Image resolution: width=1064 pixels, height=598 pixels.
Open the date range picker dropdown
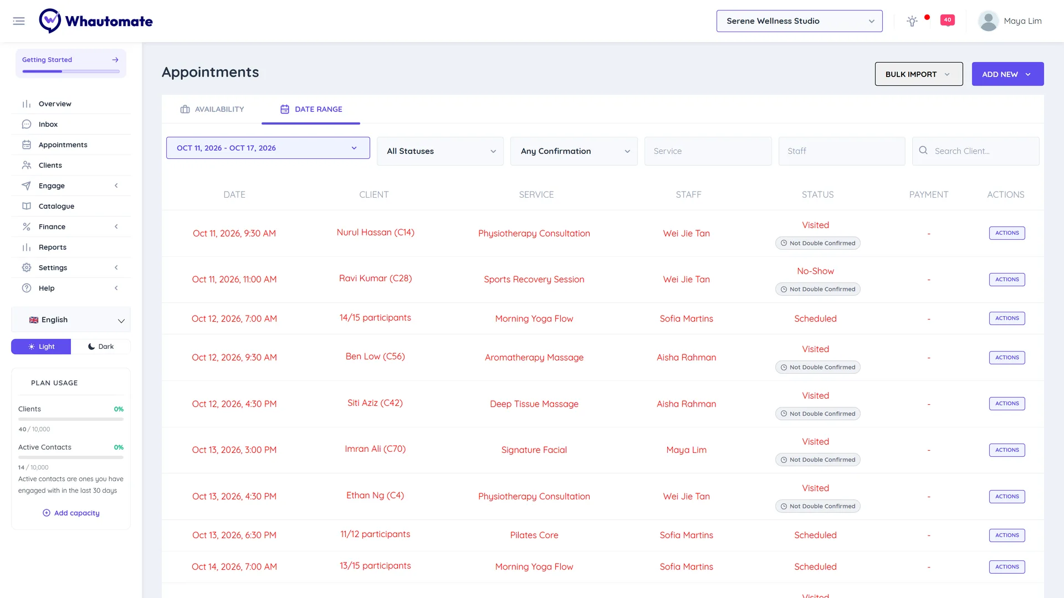[x=268, y=148]
